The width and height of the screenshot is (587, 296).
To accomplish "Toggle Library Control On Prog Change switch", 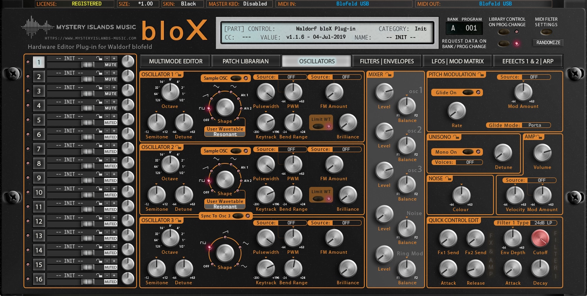I will point(504,32).
